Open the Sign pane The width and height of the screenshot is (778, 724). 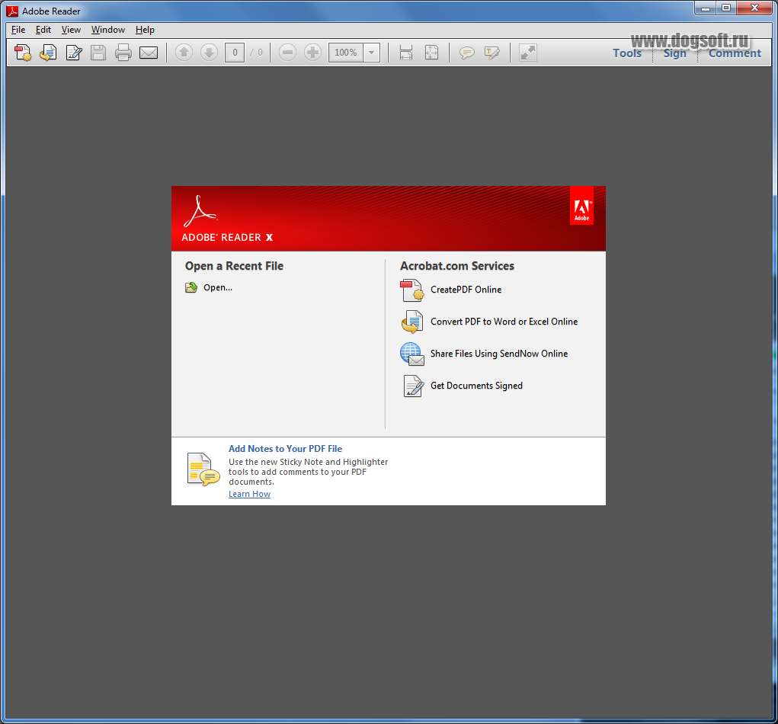pos(675,53)
